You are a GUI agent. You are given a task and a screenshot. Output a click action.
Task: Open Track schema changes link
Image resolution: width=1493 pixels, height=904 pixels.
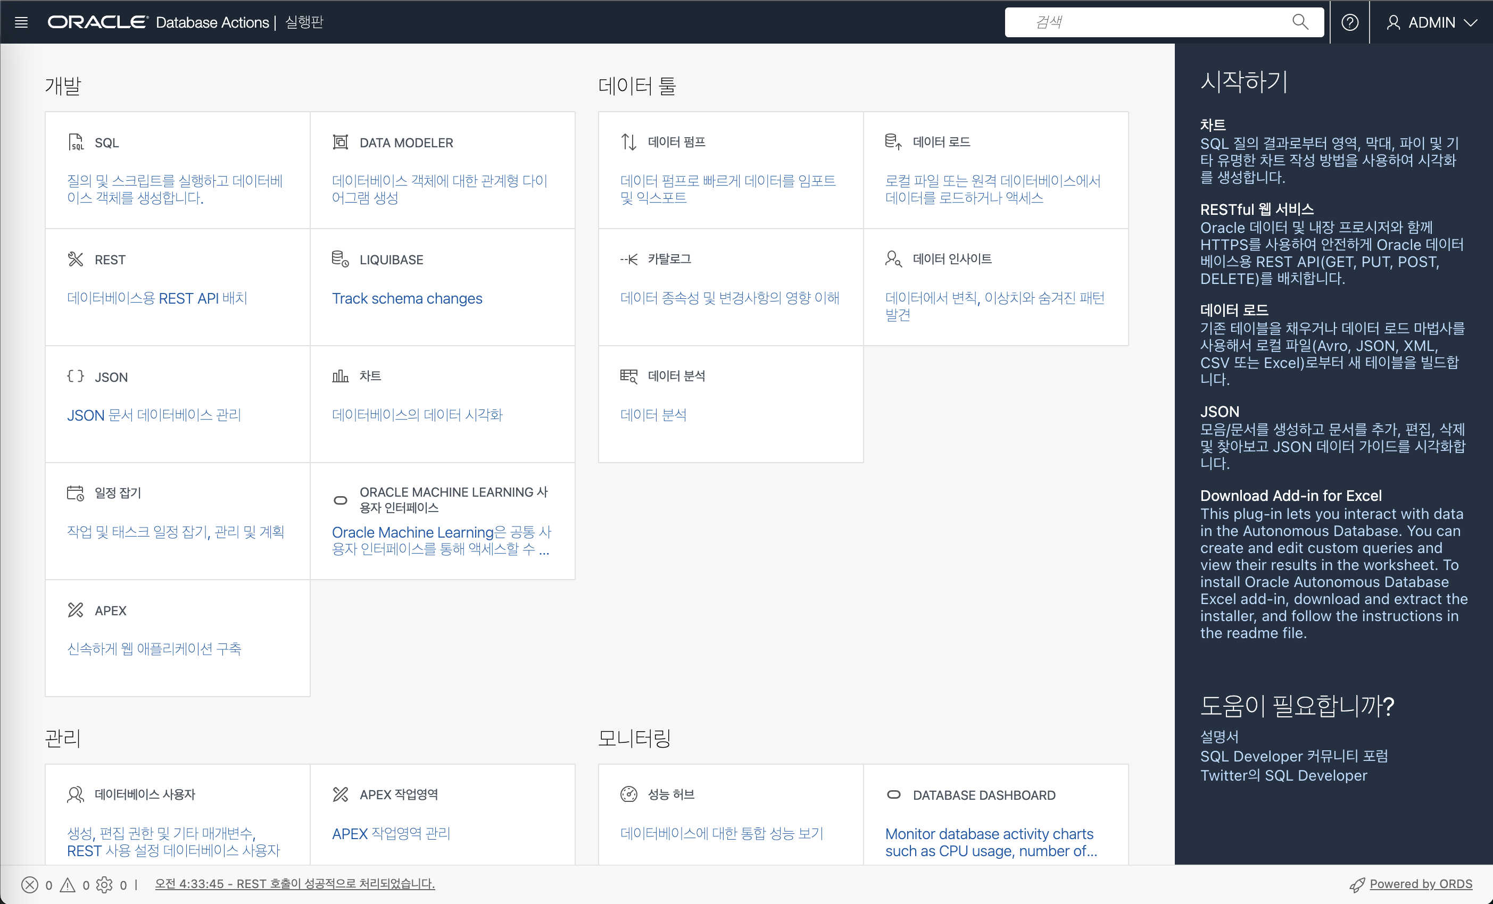coord(407,298)
